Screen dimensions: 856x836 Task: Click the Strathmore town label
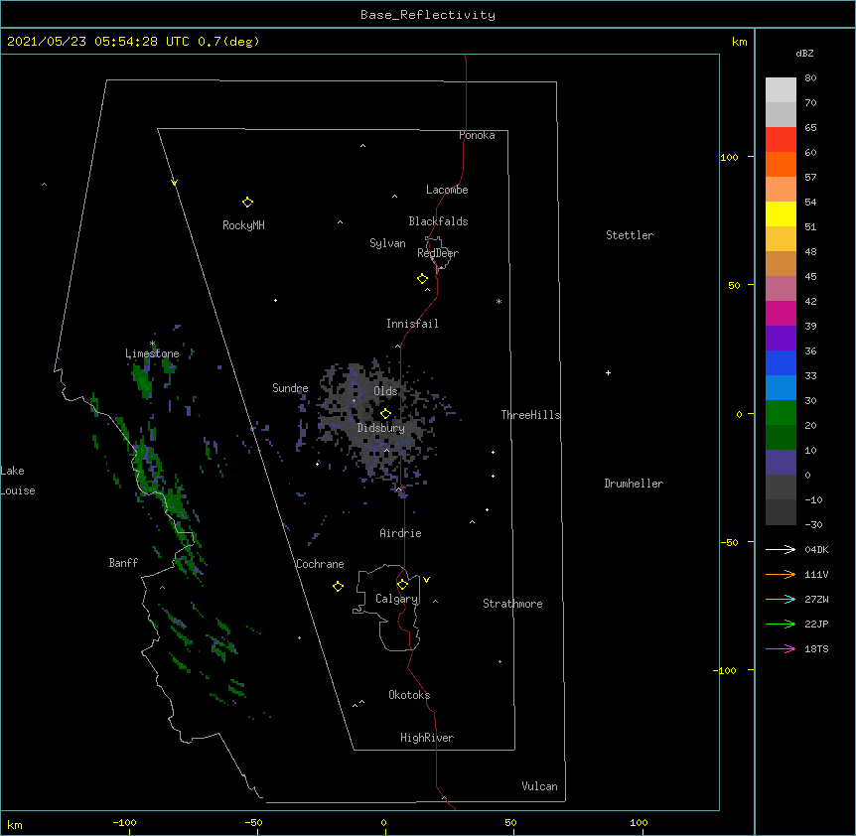click(512, 604)
